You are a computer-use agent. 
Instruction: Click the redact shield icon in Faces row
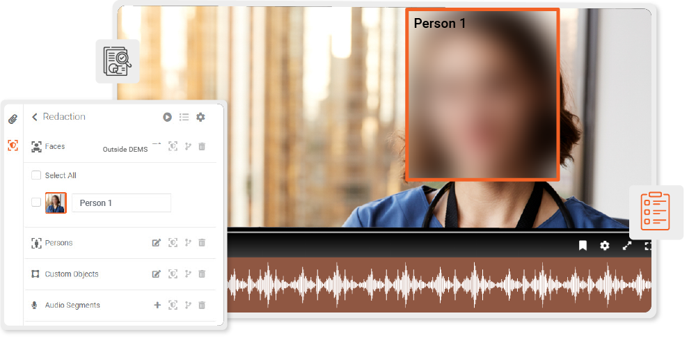(x=173, y=146)
